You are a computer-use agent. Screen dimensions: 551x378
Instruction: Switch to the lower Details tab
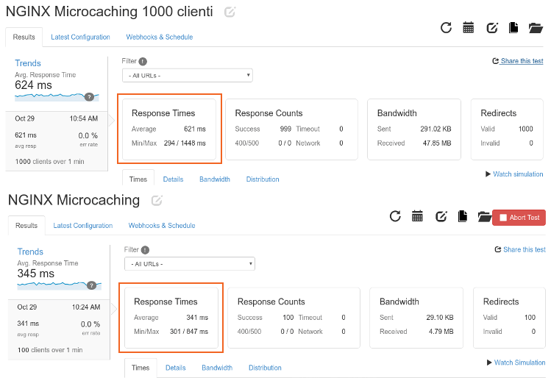click(175, 368)
